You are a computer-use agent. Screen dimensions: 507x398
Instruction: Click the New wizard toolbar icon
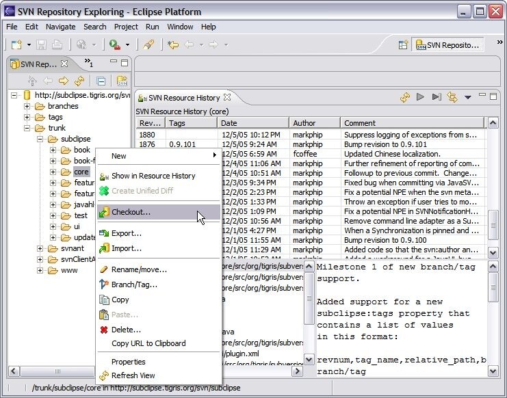(x=16, y=44)
